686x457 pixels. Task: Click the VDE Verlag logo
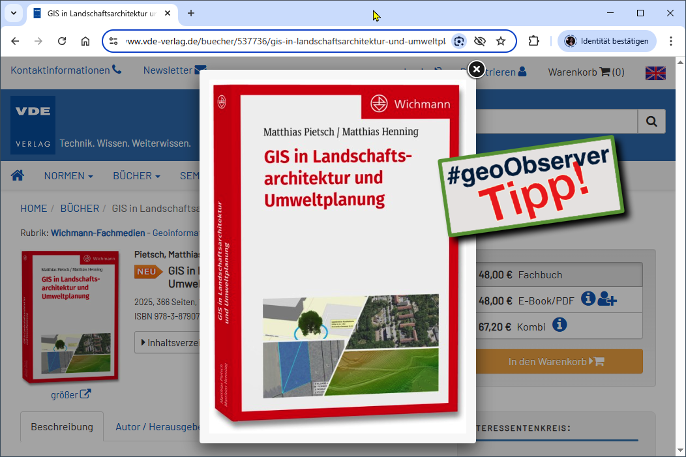point(33,125)
